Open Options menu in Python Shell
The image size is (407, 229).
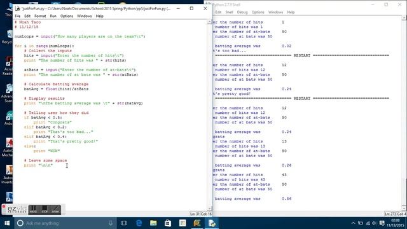258,12
